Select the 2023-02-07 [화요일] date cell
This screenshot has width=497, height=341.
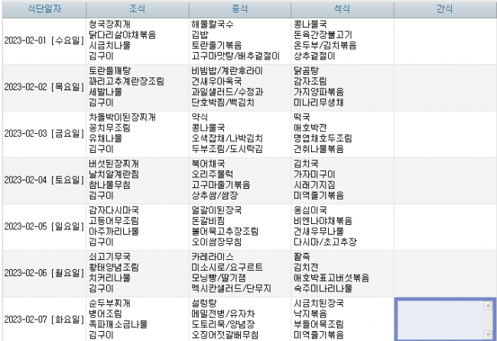(42, 318)
